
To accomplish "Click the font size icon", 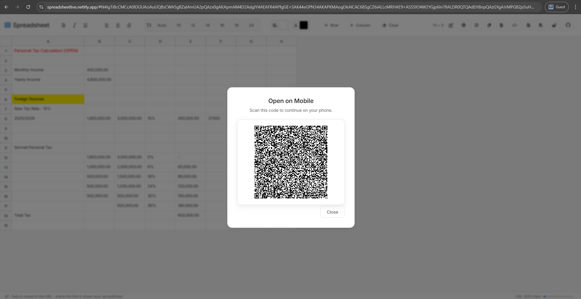I will click(149, 25).
